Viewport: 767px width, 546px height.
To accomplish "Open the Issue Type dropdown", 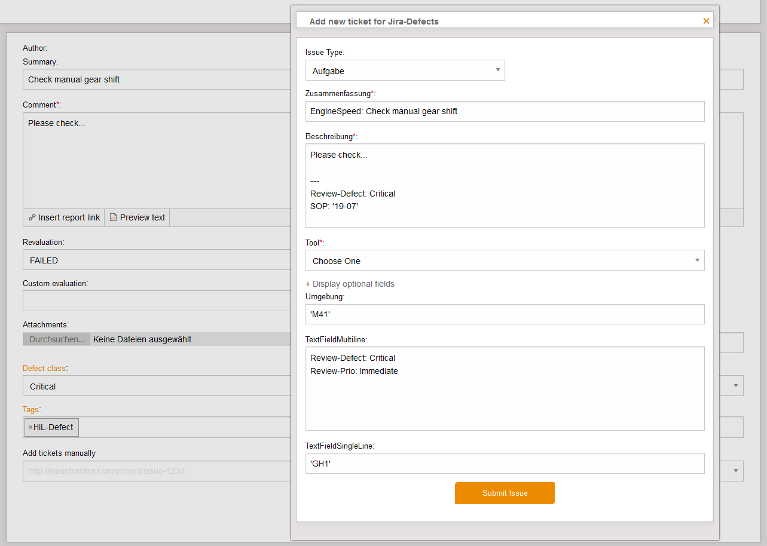I will point(405,70).
